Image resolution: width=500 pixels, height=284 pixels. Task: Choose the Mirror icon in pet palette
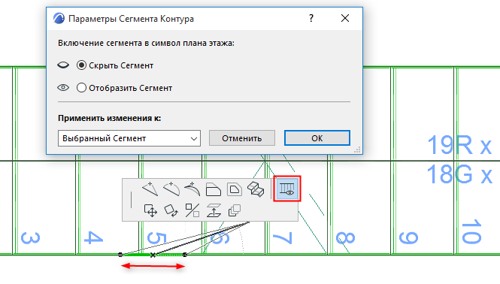point(192,210)
